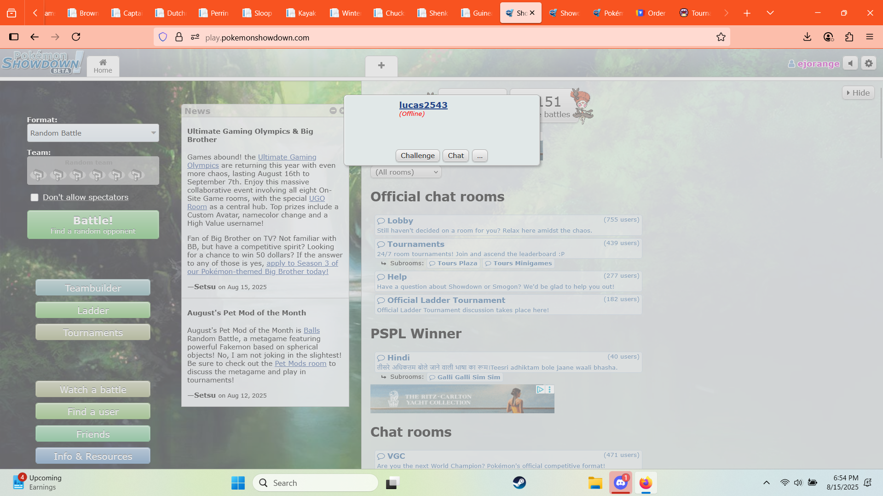Open Ultimate Gaming Olympics link
The height and width of the screenshot is (496, 883).
click(287, 157)
